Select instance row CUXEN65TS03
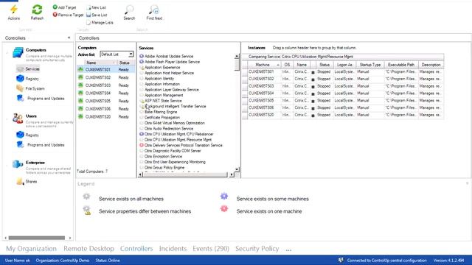 coord(343,86)
